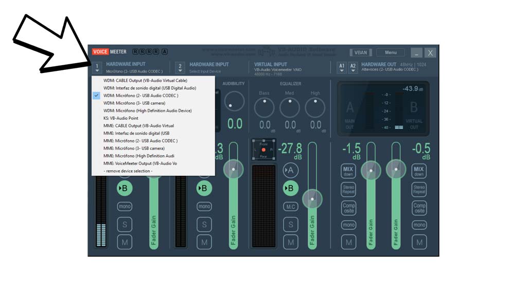Mute Hardware Input 2 with its M button
This screenshot has width=527, height=296.
(x=204, y=242)
